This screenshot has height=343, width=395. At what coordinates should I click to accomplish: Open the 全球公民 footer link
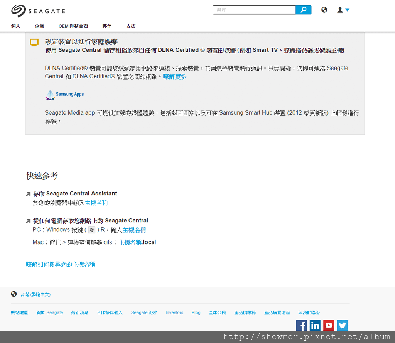point(217,312)
